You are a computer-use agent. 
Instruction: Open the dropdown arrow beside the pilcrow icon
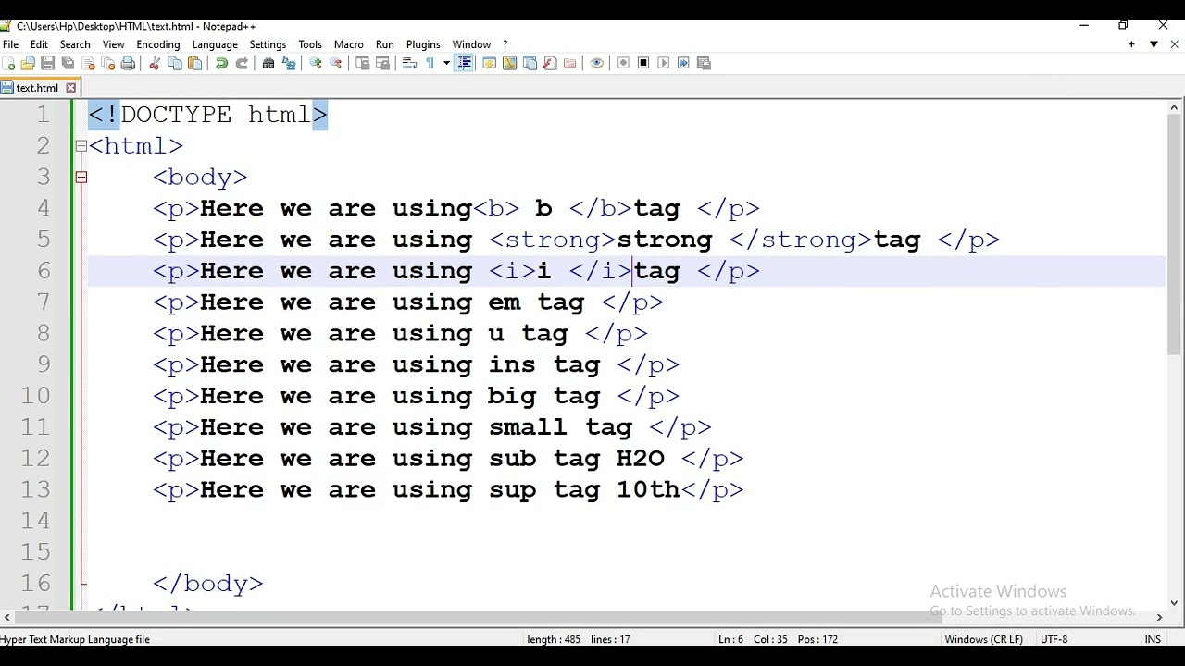tap(446, 63)
